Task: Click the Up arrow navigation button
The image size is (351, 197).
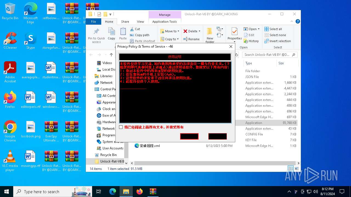Action: click(111, 55)
